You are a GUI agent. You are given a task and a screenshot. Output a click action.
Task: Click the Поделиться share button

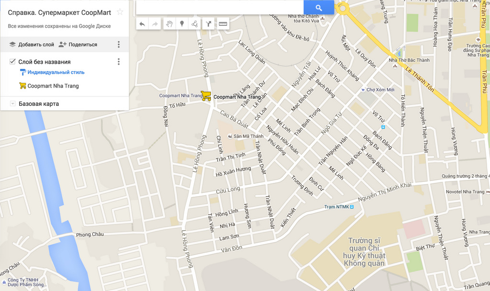pos(78,45)
